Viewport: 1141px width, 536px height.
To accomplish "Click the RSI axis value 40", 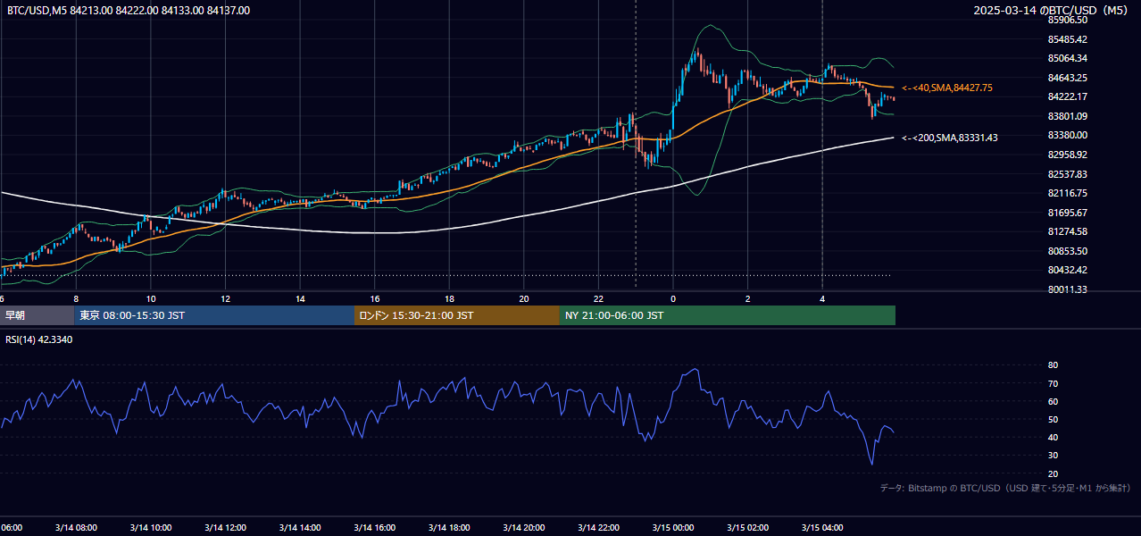I will (x=1053, y=437).
